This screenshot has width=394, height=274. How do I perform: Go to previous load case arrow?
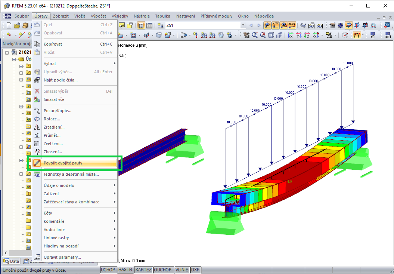[251, 25]
